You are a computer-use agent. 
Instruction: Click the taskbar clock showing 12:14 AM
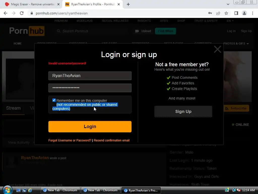[x=248, y=190]
